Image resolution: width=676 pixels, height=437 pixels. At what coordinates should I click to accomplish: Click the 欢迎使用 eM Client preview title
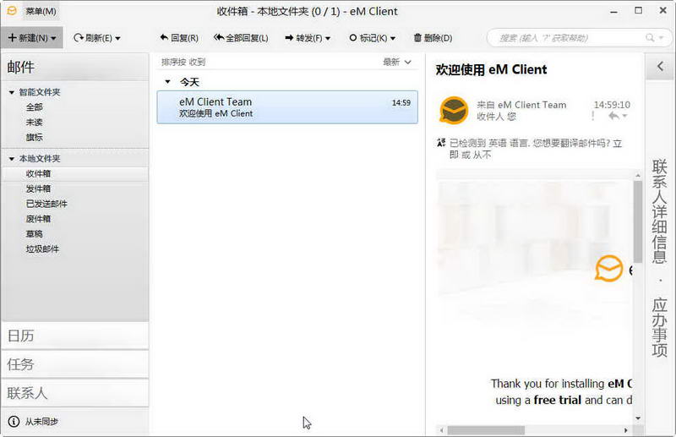(x=491, y=69)
